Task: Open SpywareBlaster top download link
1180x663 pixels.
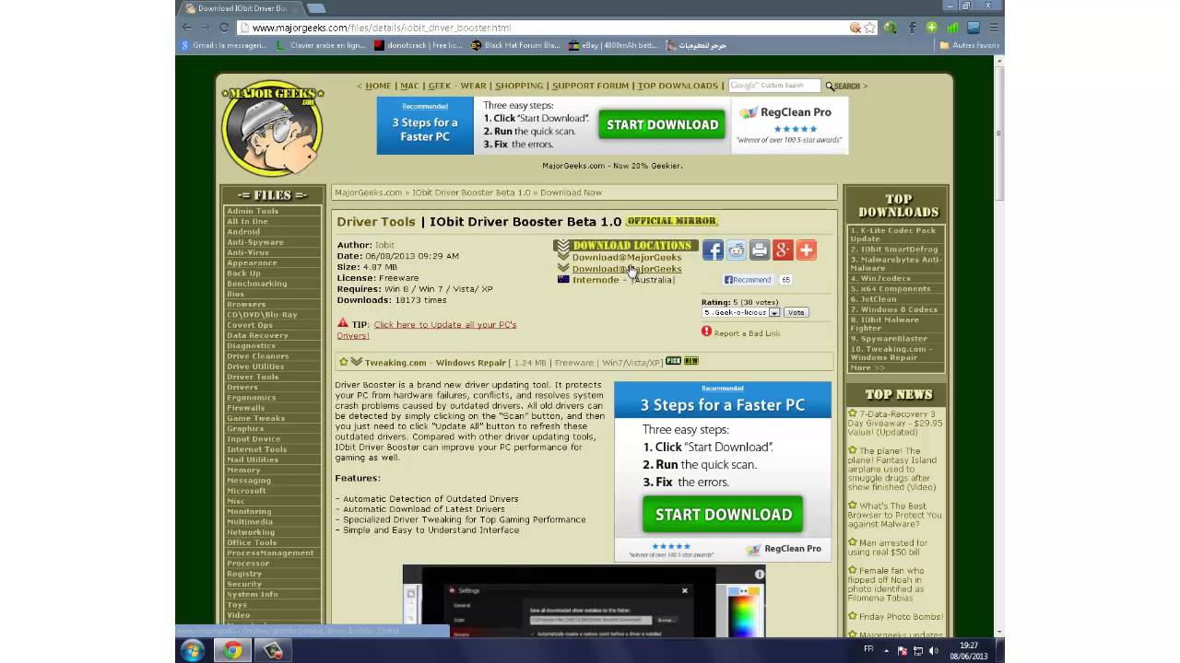Action: 889,338
